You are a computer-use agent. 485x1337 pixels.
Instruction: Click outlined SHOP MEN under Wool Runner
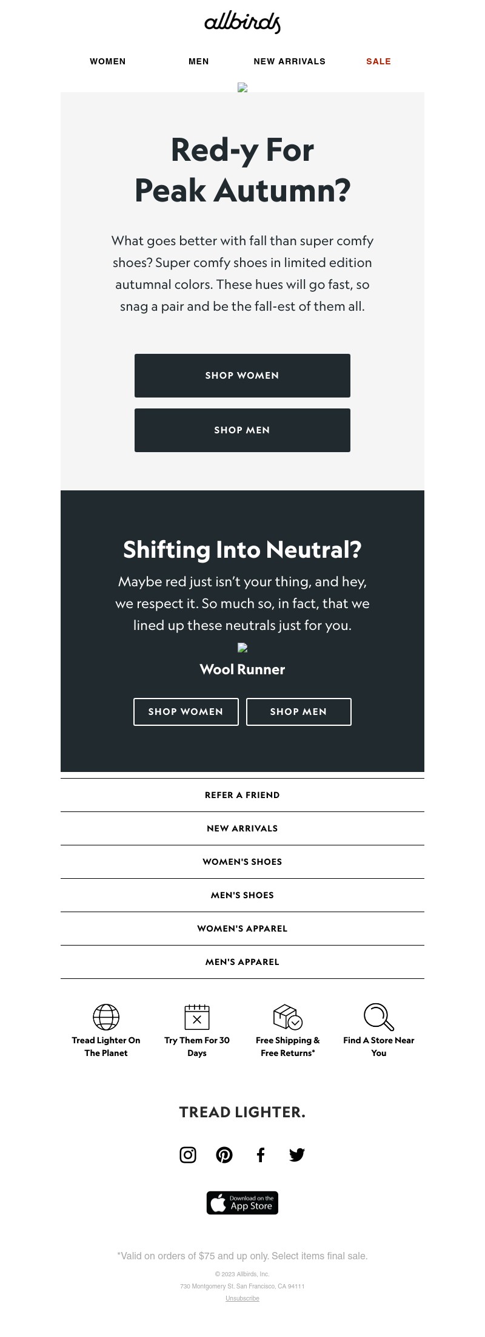pos(299,712)
